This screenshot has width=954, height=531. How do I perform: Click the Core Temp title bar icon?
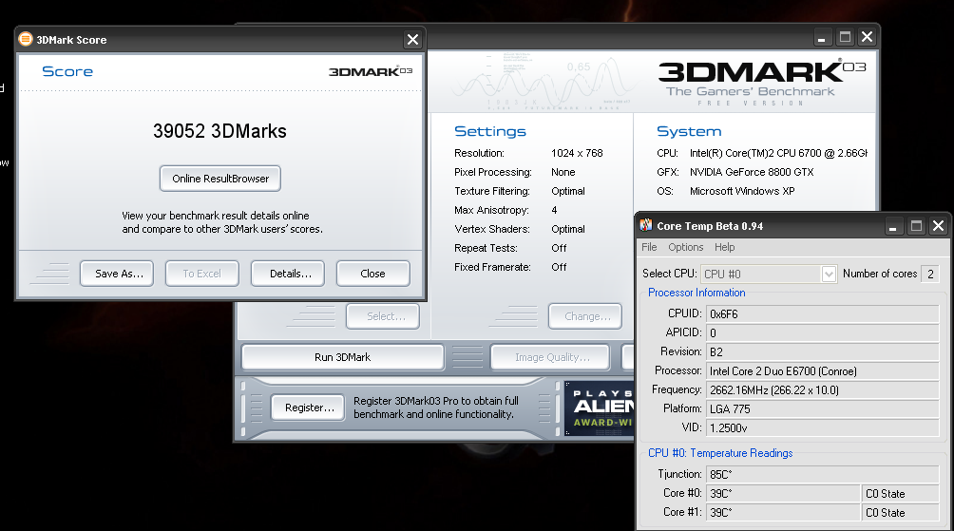click(645, 226)
